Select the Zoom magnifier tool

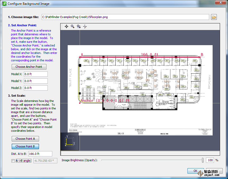pos(72,27)
